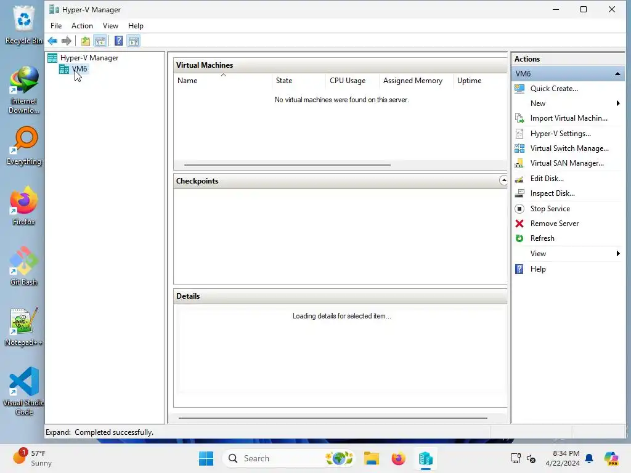
Task: Open Recycle Bin desktop icon
Action: coord(24,25)
